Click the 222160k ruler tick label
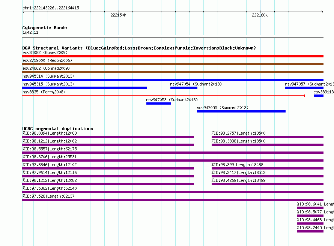 pyautogui.click(x=260, y=15)
